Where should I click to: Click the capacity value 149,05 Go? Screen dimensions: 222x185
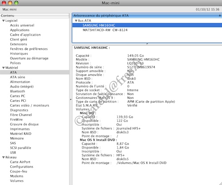135,56
